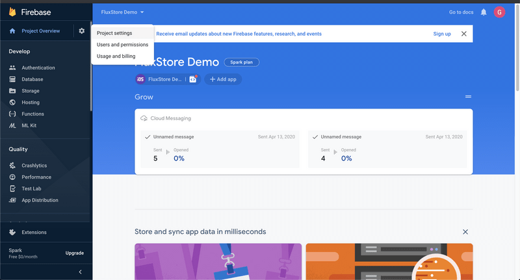The width and height of the screenshot is (520, 280).
Task: Expand the FluxStore Demo project dropdown
Action: (123, 12)
